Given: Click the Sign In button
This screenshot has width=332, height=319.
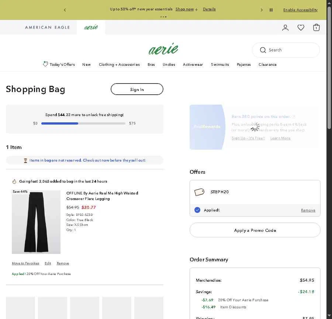Looking at the screenshot, I should pos(137,89).
